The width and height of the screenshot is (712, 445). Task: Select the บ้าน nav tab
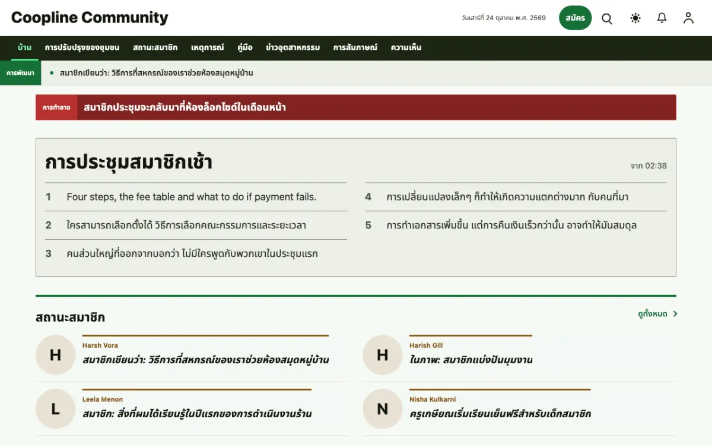click(25, 47)
